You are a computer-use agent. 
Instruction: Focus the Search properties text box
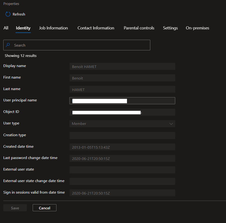(x=81, y=45)
